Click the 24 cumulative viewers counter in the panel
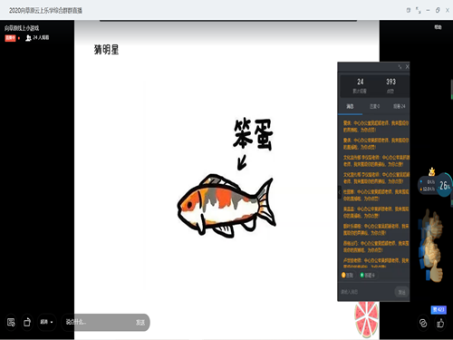 coord(360,85)
